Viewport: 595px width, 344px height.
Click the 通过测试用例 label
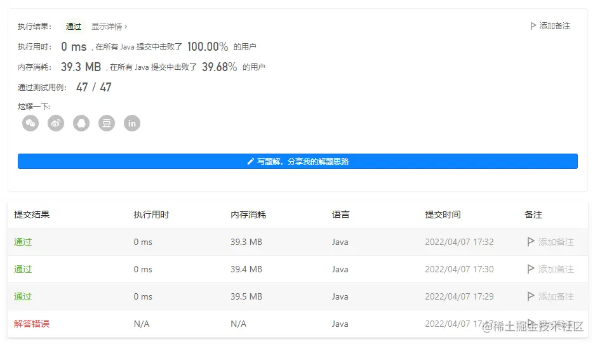click(x=42, y=88)
